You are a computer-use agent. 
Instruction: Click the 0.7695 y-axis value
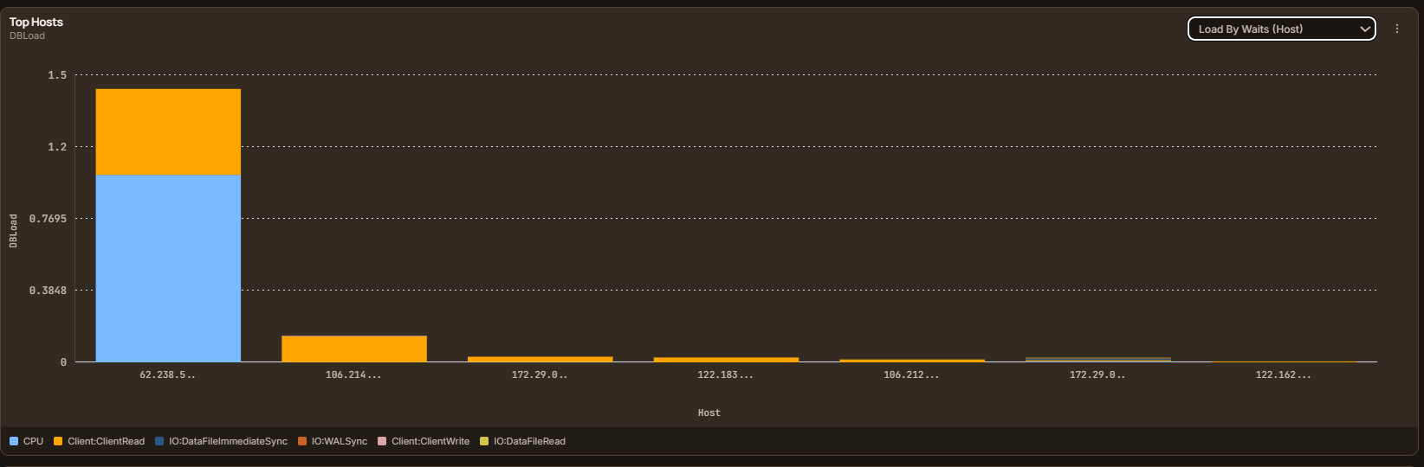(x=48, y=219)
